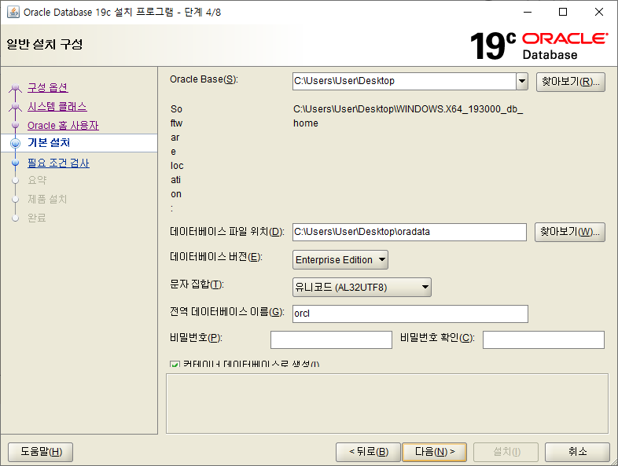Toggle the container database checkbox
The height and width of the screenshot is (466, 618).
point(175,364)
